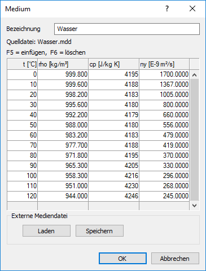This screenshot has width=206, height=271.
Task: Select viscosity cell 1005.0000
Action: pos(164,95)
